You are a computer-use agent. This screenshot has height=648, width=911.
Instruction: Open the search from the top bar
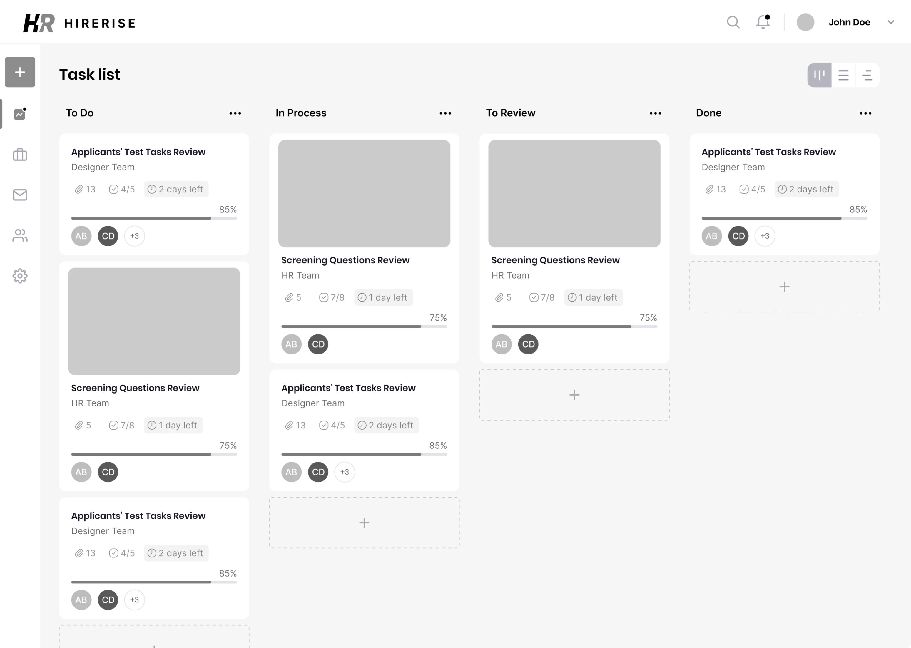(x=733, y=22)
